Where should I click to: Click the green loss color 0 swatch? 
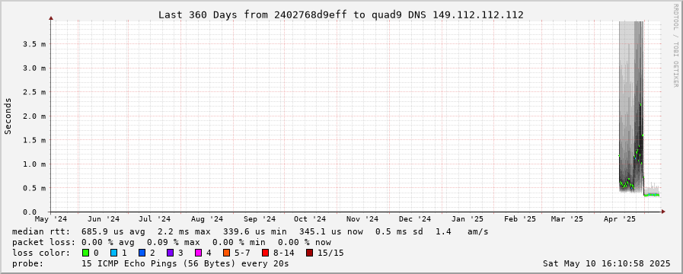85,253
